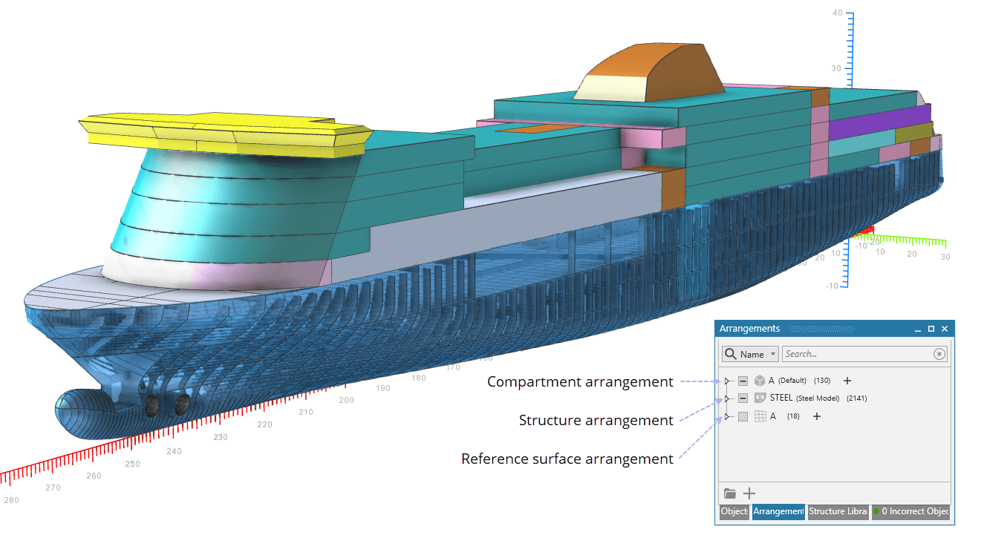Switch to the Structure Library tab

click(x=837, y=511)
